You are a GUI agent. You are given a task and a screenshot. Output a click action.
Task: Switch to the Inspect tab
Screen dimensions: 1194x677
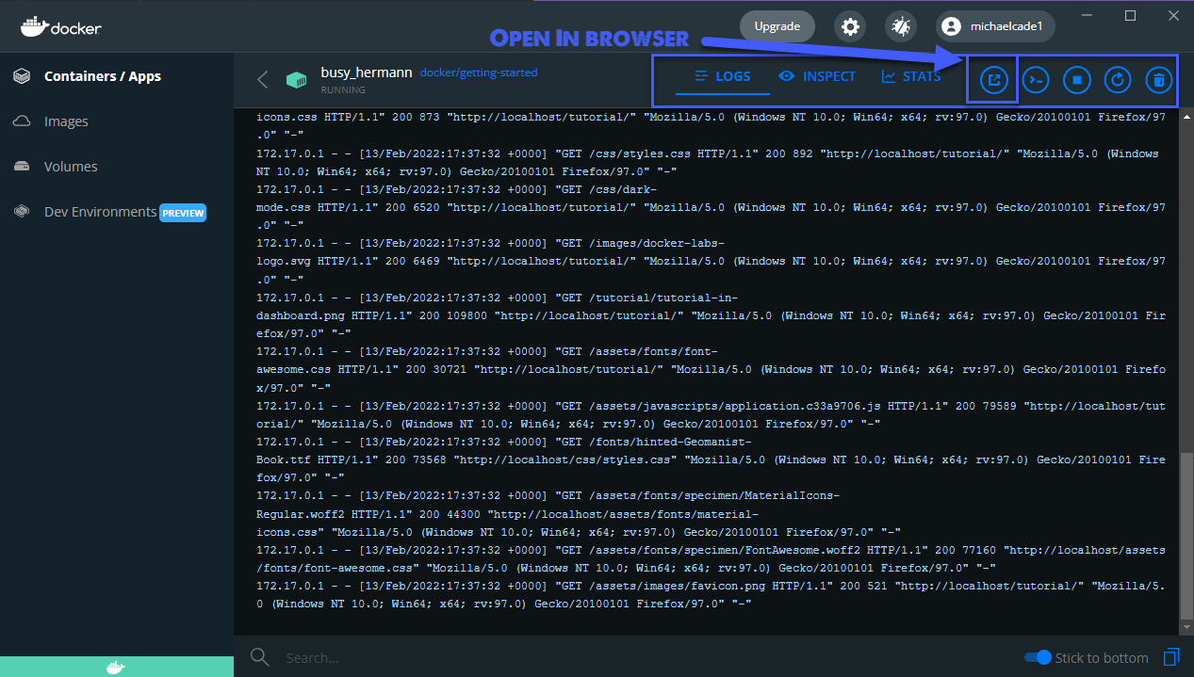[x=817, y=76]
